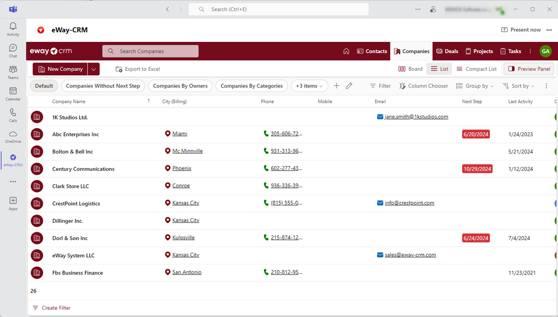Open the jane.smith@1kstudios.com email link
The height and width of the screenshot is (317, 558).
416,117
